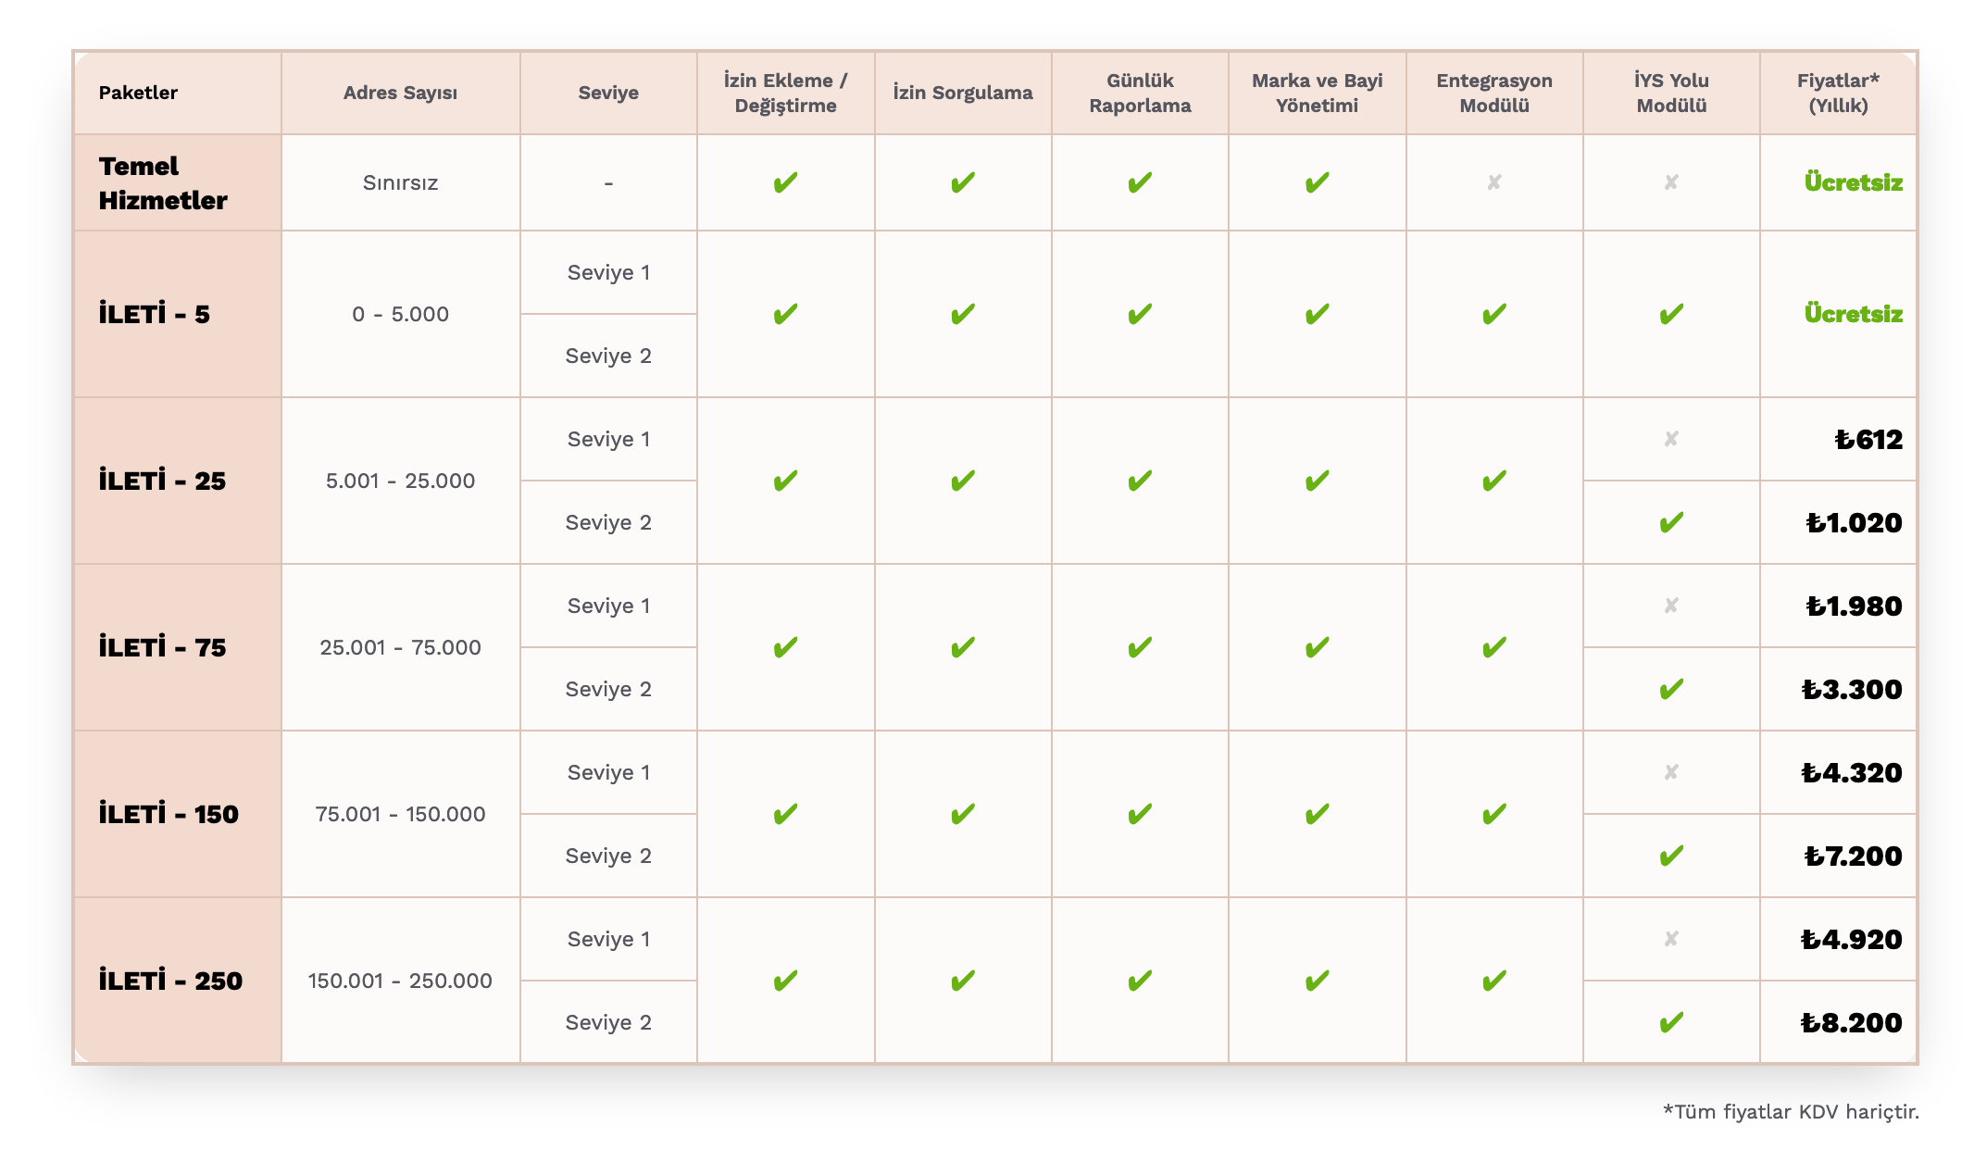Click the ₺1.020 price
This screenshot has height=1150, width=1974.
(x=1854, y=523)
